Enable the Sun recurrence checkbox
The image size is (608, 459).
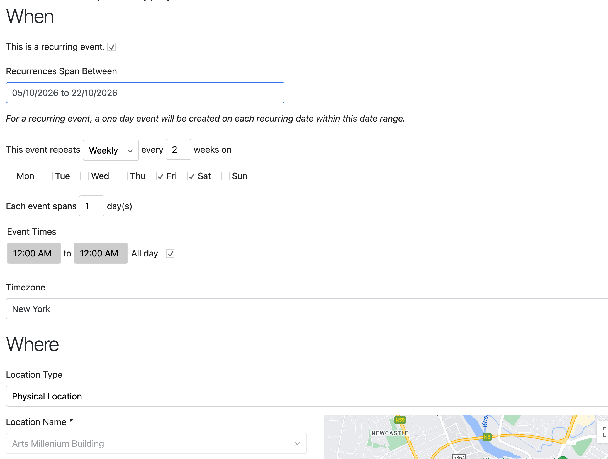pos(225,176)
